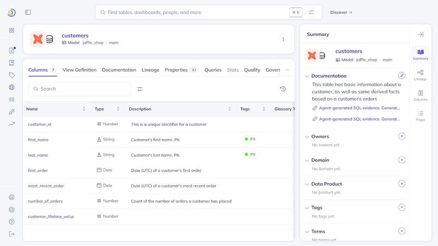Open the three-dot menu for customers model
The width and height of the screenshot is (438, 246).
tap(283, 39)
